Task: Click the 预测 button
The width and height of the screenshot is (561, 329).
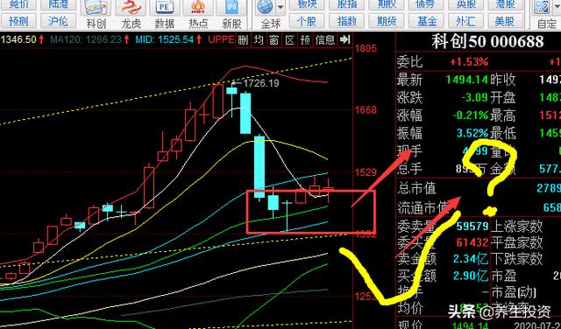Action: (x=18, y=21)
